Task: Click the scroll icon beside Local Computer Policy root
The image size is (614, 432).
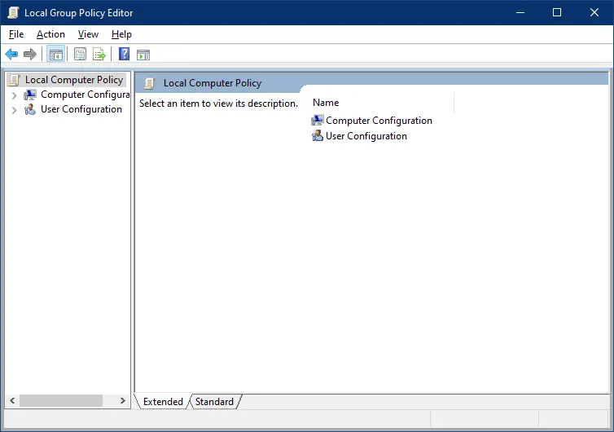Action: coord(14,80)
